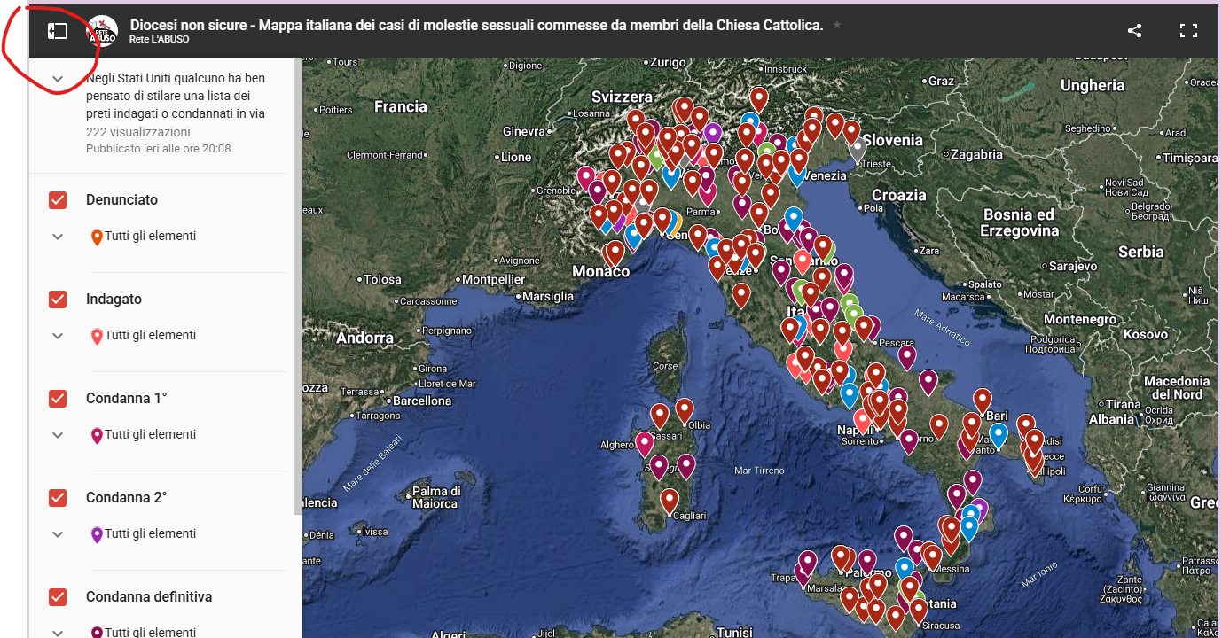Expand Condanna 2° elements chevron
1222x638 pixels.
coord(58,534)
